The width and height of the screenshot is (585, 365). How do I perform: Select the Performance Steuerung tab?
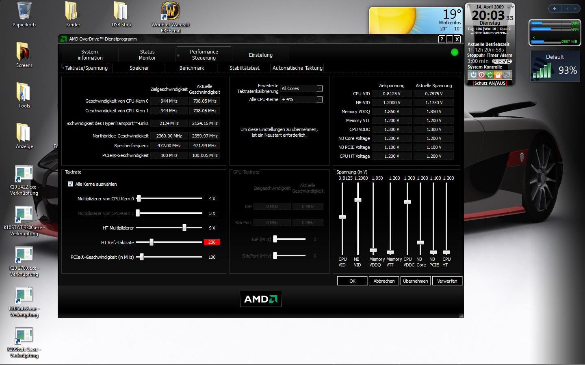(204, 55)
